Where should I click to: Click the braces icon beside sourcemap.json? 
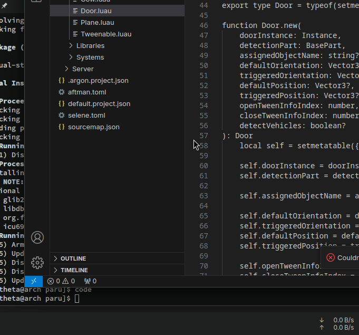pos(61,127)
